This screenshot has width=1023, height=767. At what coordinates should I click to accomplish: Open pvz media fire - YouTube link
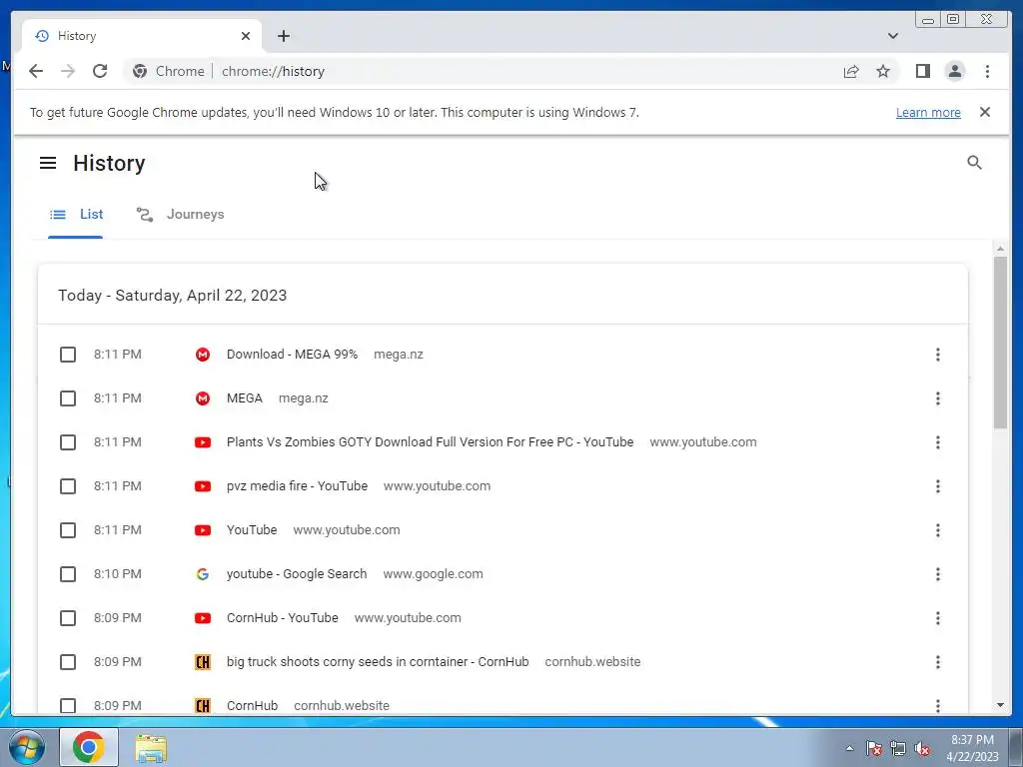[297, 486]
